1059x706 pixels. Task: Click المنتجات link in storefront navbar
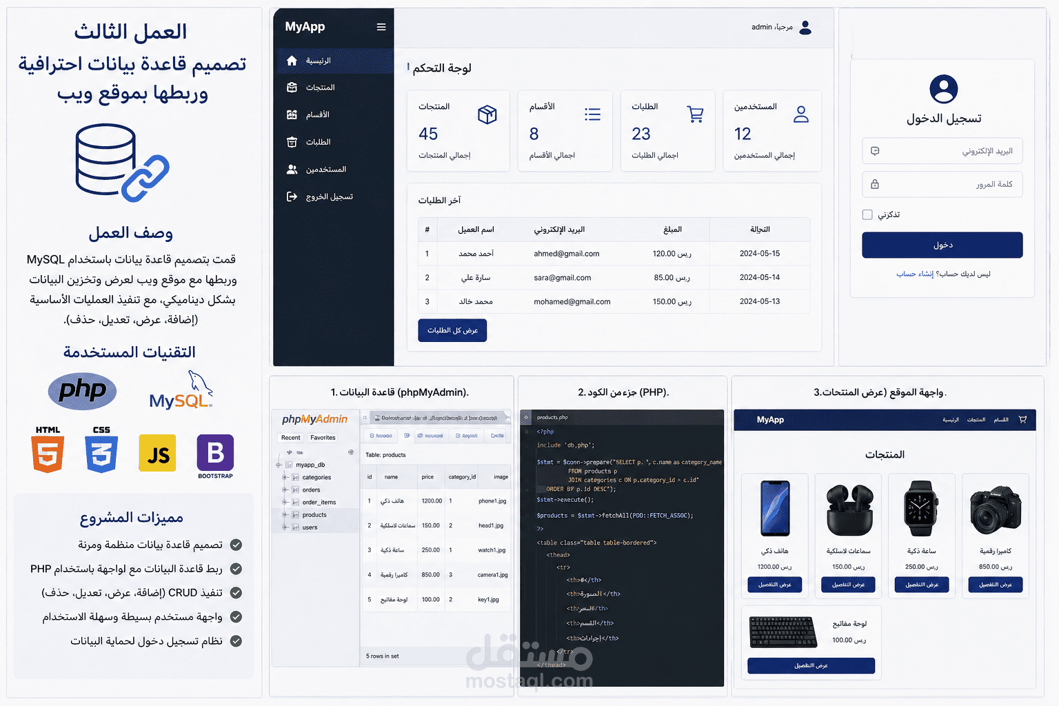(x=976, y=419)
